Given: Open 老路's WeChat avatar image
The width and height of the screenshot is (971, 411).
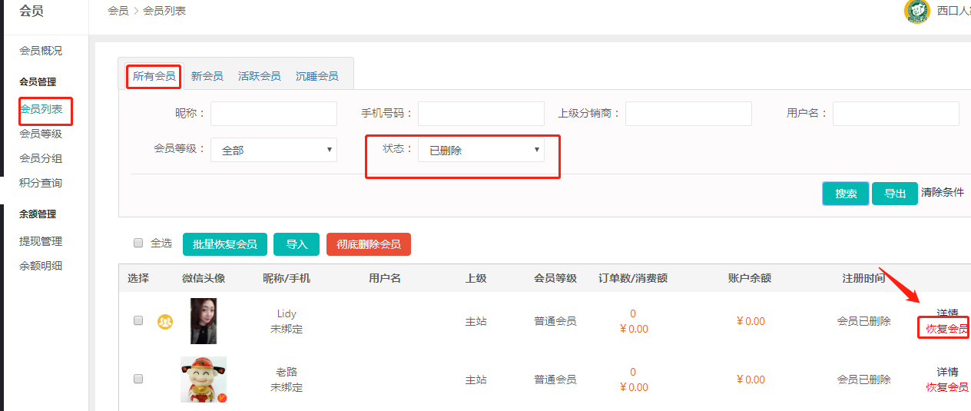Looking at the screenshot, I should pyautogui.click(x=204, y=380).
